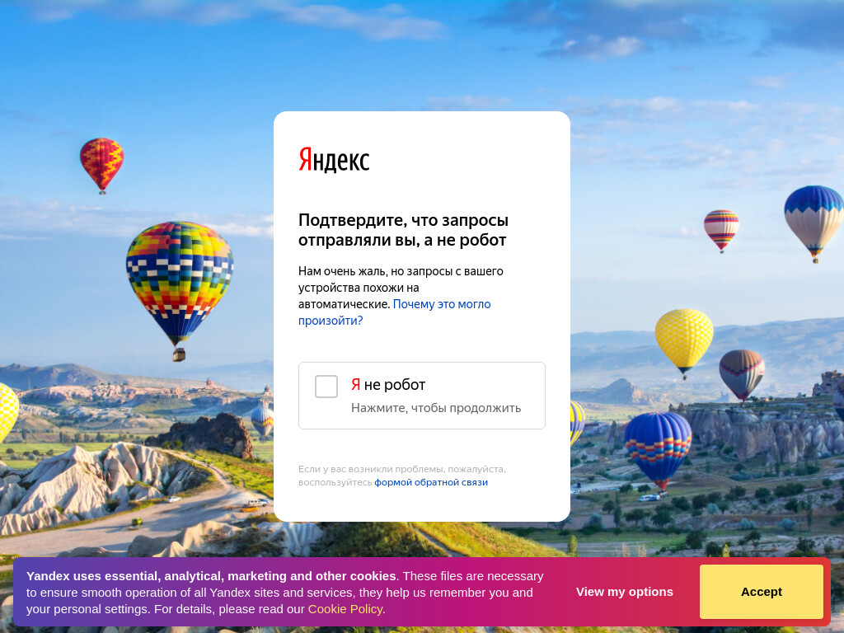Click the blue-and-white balloon at right edge

[814, 221]
